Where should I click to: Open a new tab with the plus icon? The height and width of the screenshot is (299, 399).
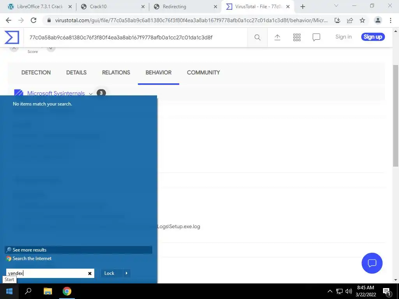(302, 7)
